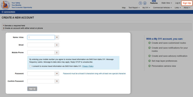Viewport: 193px width, 97px height.
Task: Open the Commercial Vehicles dropdown
Action: (x=162, y=8)
